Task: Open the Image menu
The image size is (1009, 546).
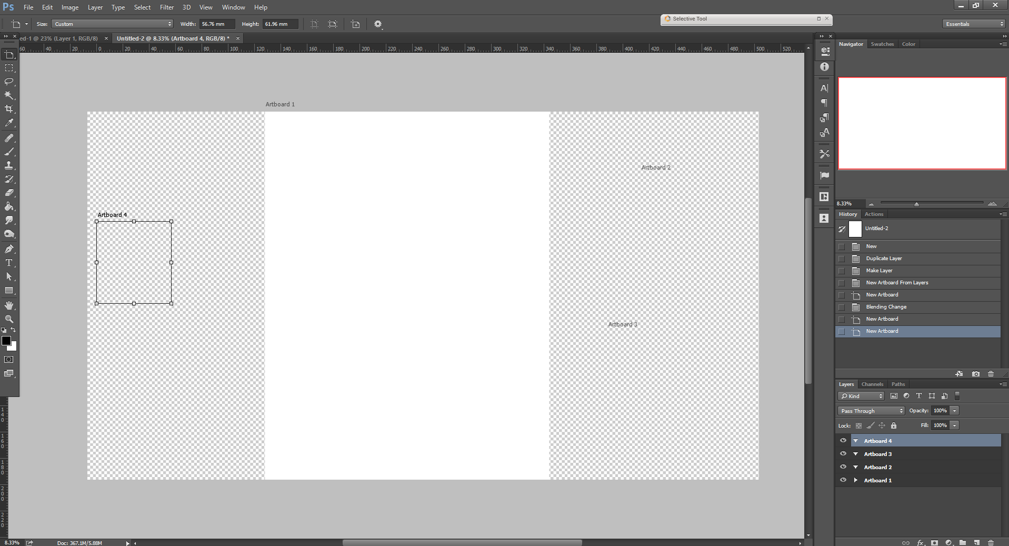Action: click(70, 7)
